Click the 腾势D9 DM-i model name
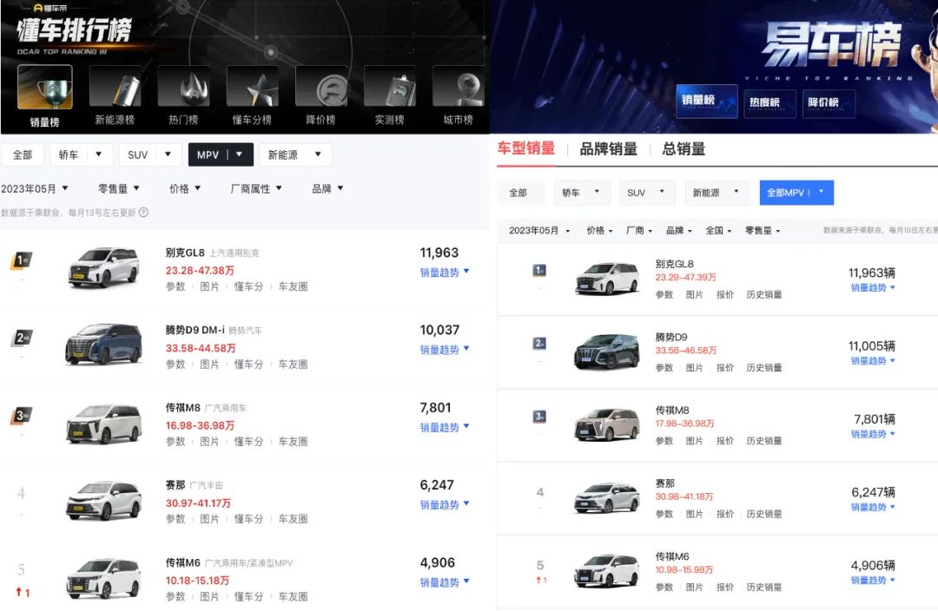938x611 pixels. coord(195,330)
